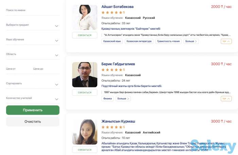The width and height of the screenshot is (238, 155).
Task: Expand the Сортировать dropdown
Action: coord(32,84)
